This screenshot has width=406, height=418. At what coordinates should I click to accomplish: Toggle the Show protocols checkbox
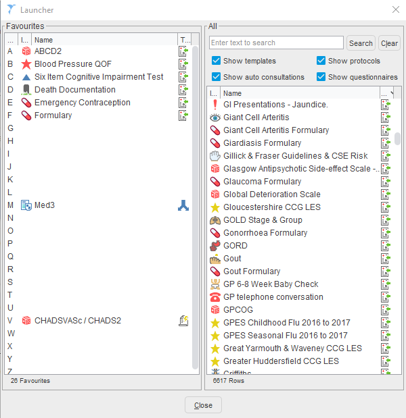(x=321, y=61)
